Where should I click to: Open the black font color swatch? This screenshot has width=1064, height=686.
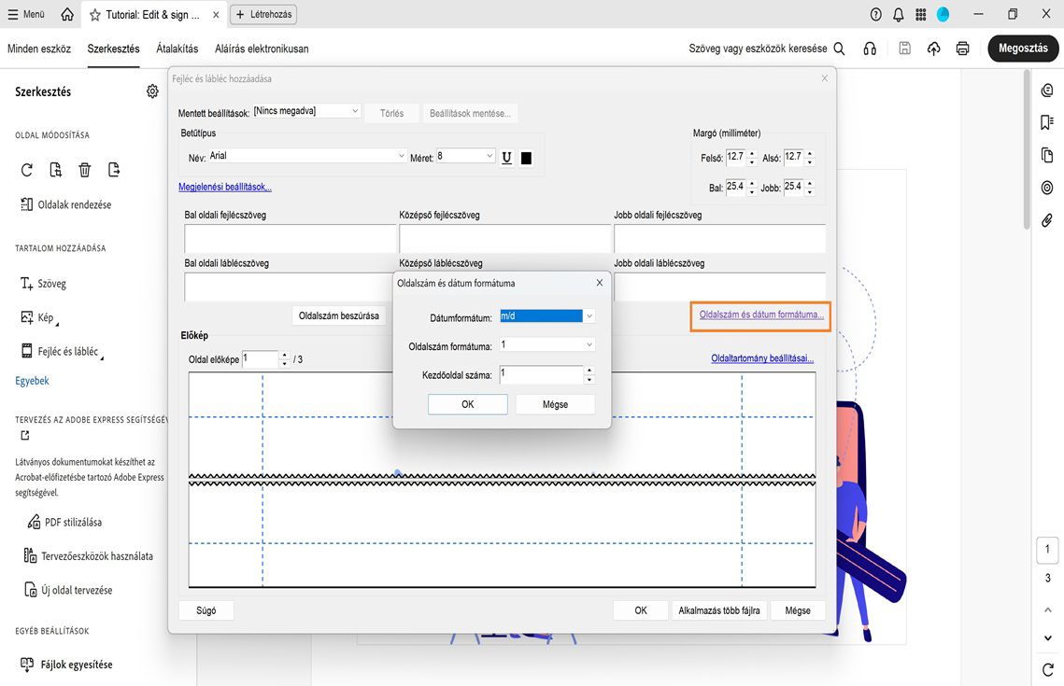[526, 158]
